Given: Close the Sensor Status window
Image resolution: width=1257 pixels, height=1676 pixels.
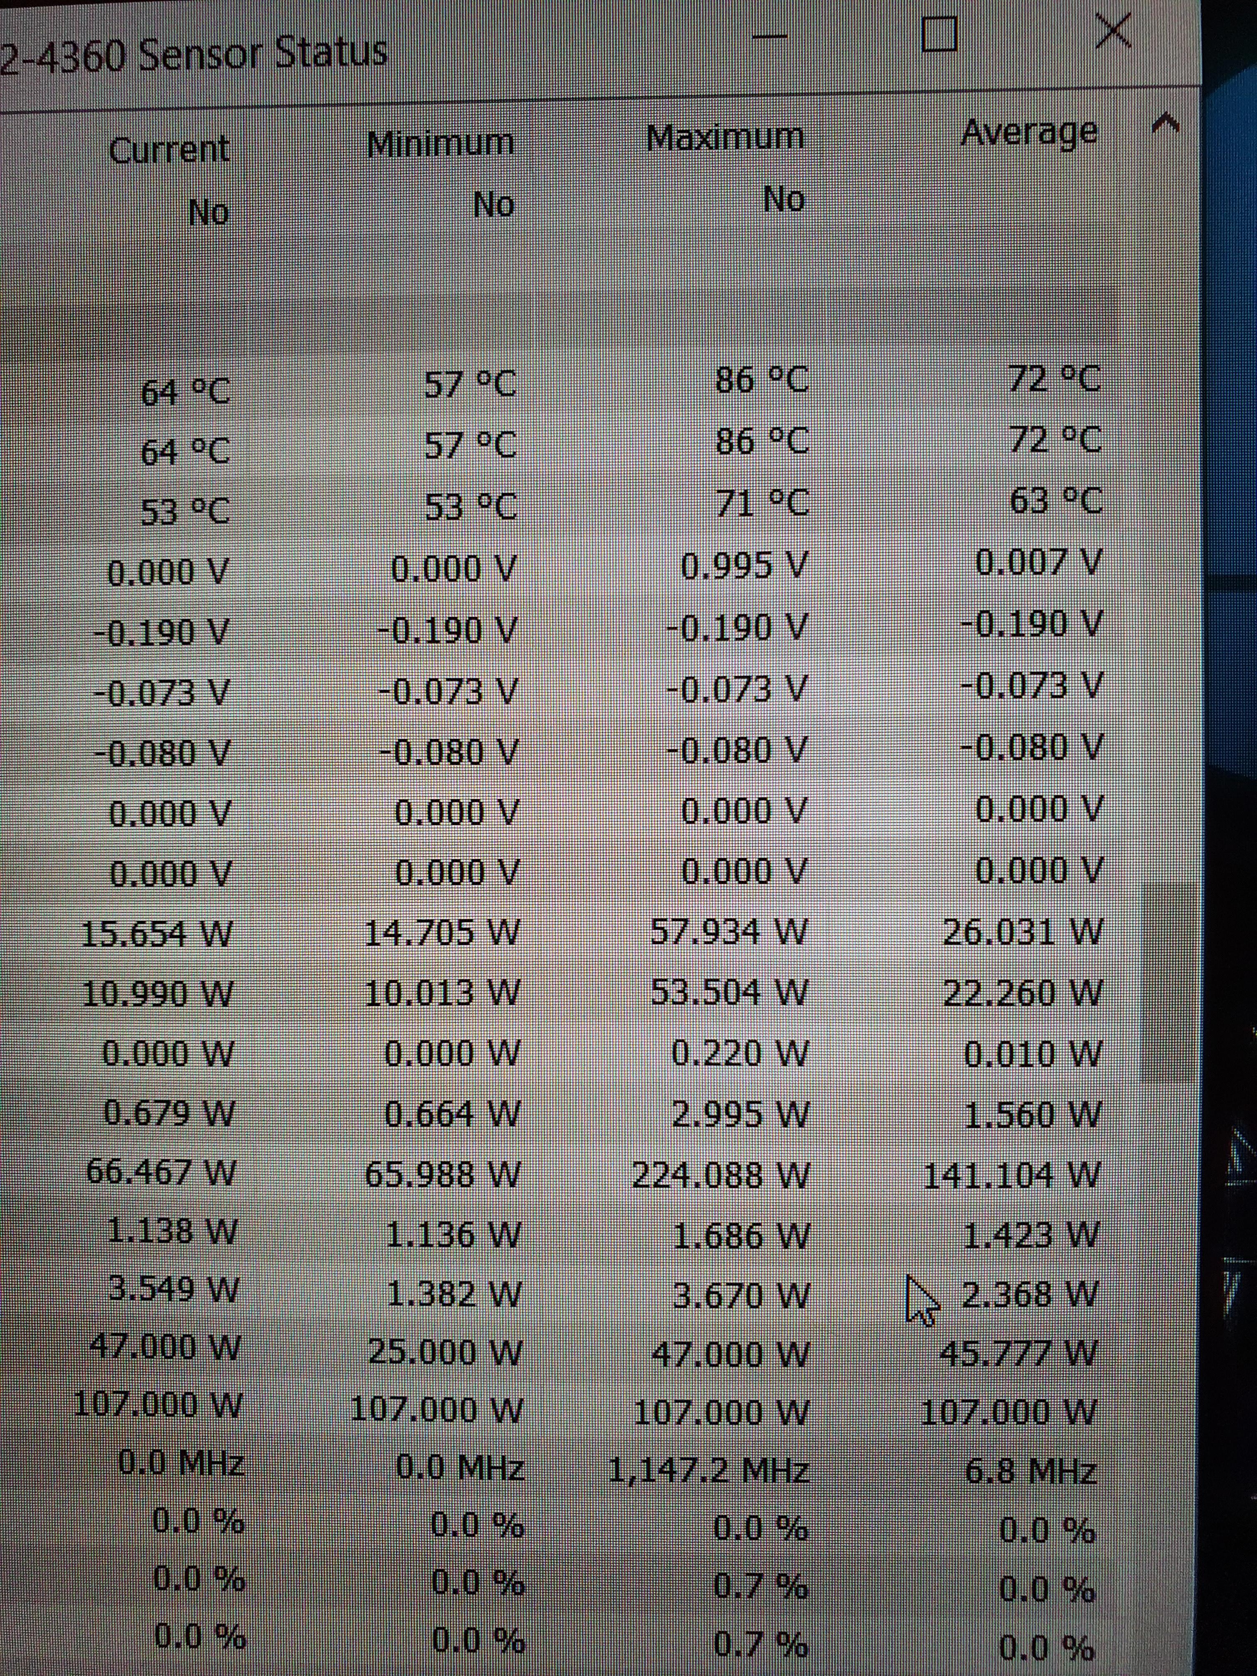Looking at the screenshot, I should coord(1114,32).
